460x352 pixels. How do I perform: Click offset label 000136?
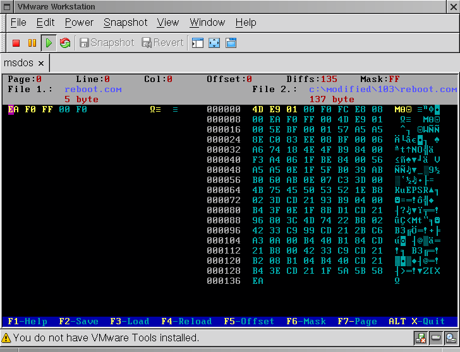click(x=224, y=281)
